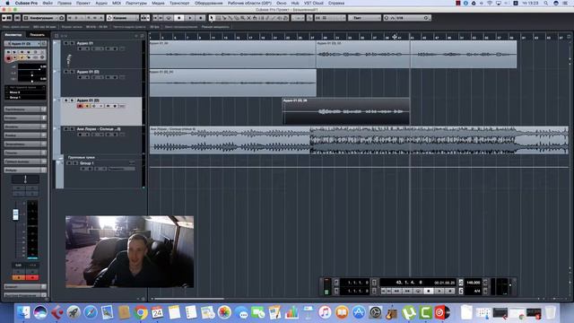Click the toolbar Stop button

tap(179, 18)
